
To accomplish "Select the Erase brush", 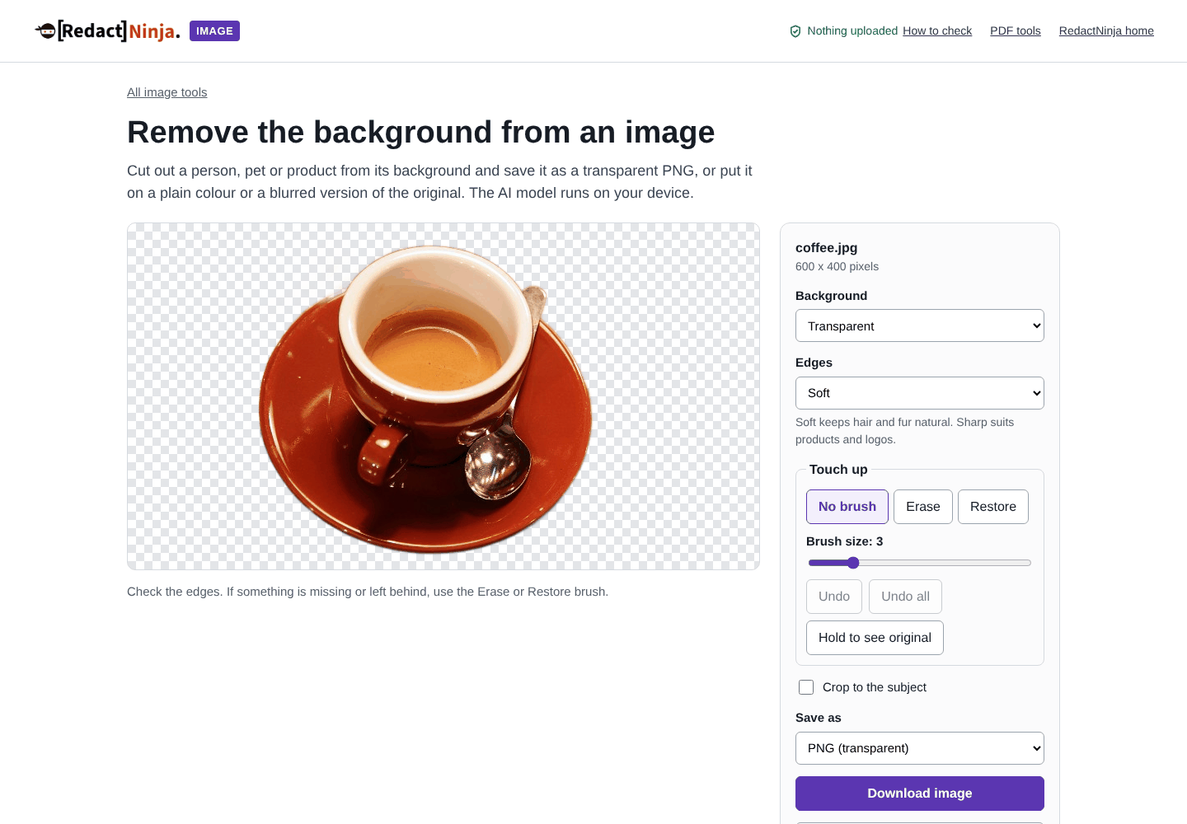I will (923, 507).
